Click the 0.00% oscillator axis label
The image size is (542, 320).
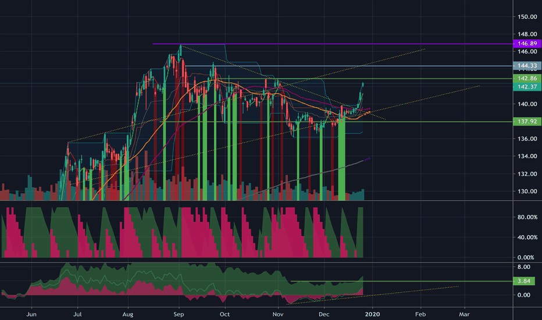(526, 257)
